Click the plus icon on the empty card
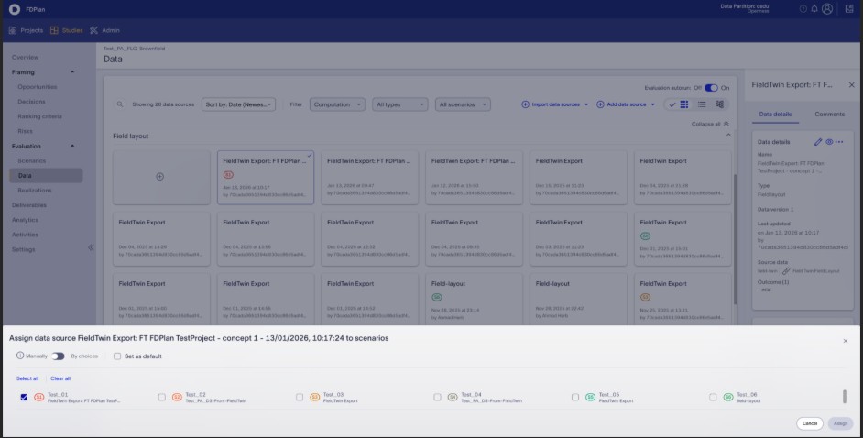This screenshot has width=863, height=438. [x=159, y=177]
